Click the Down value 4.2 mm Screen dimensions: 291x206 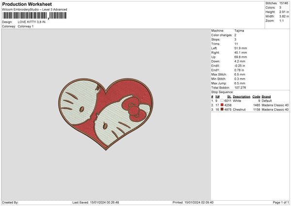click(x=240, y=61)
